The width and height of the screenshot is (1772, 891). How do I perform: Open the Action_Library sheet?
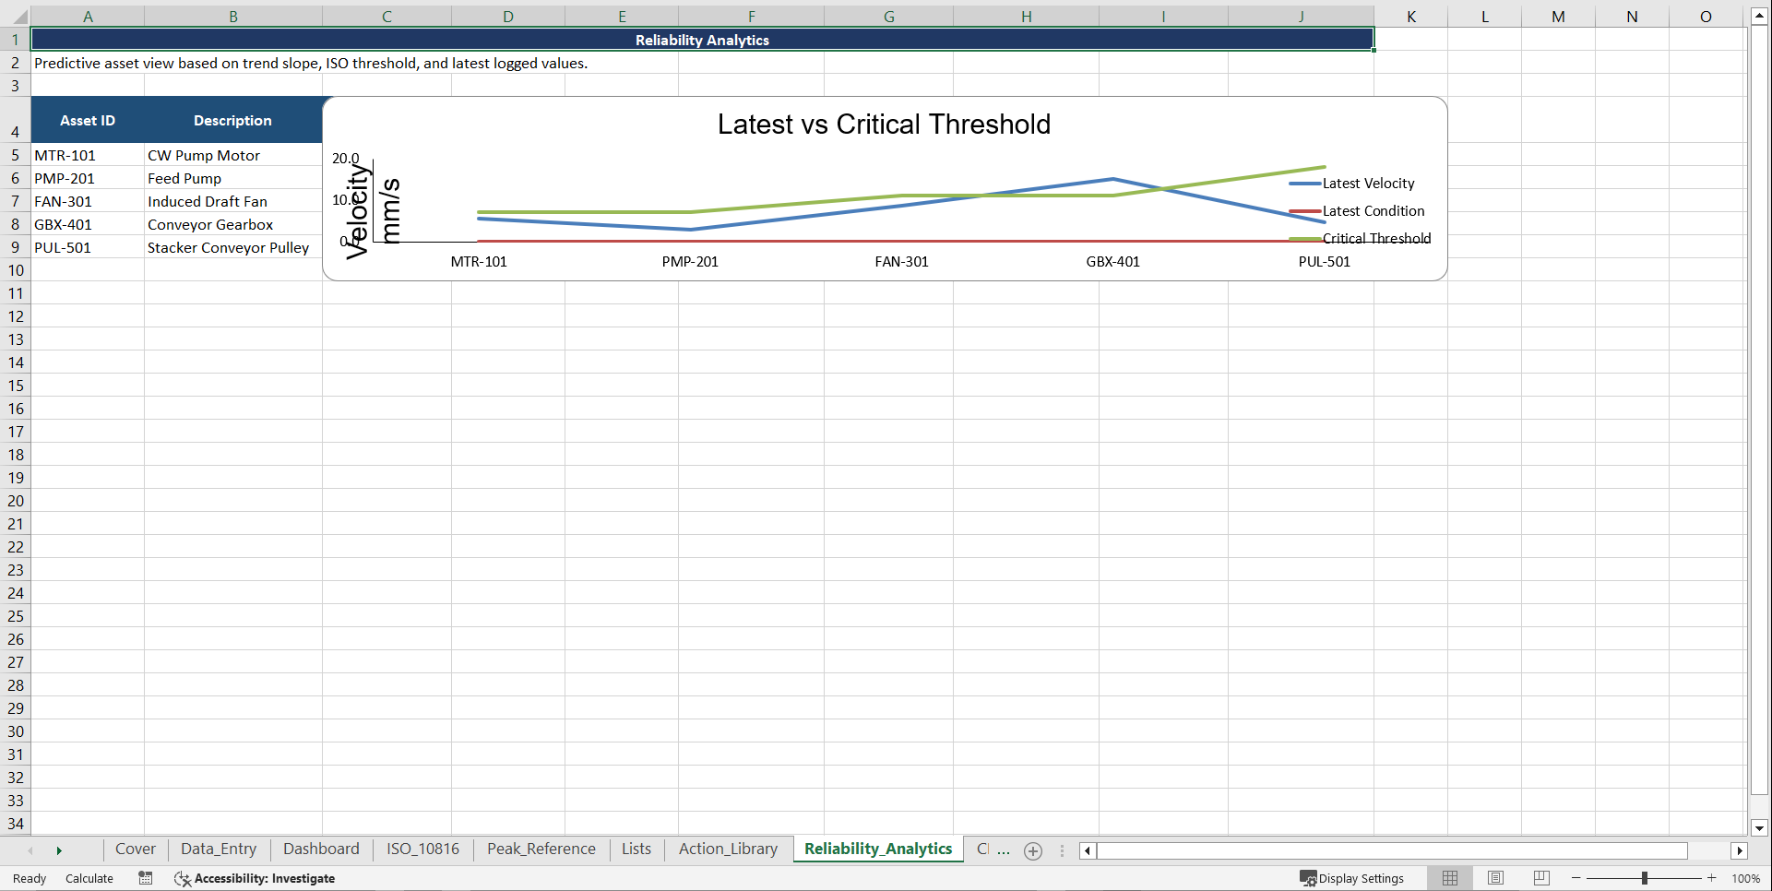[x=727, y=849]
